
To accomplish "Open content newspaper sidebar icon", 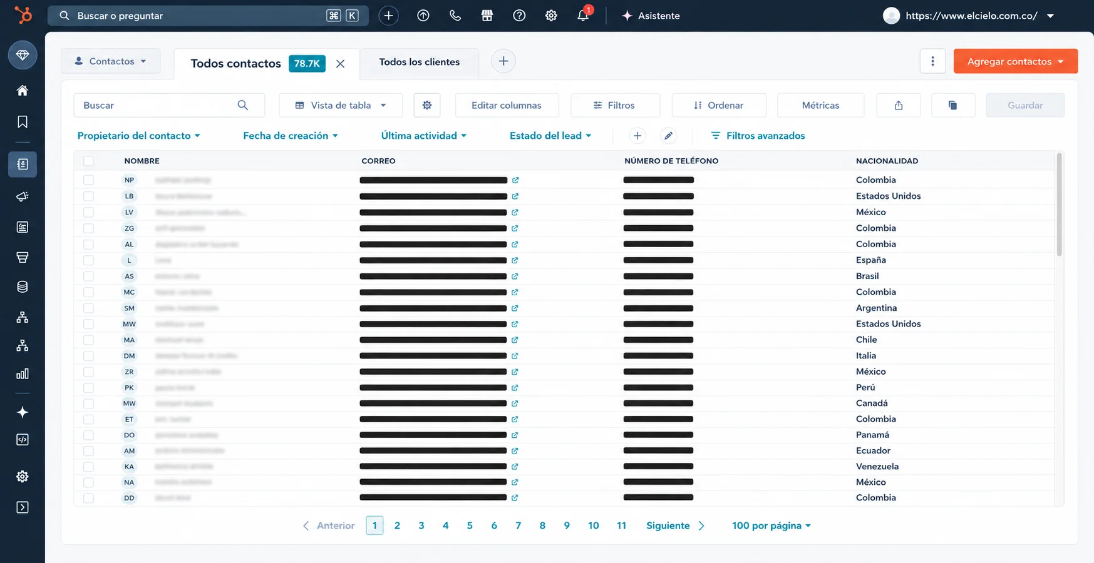I will tap(23, 227).
